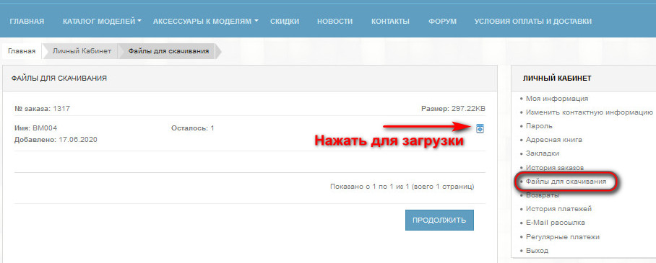
Task: Open УСЛОВИЯ ОПЛАТЫ И ДОСТАВКИ page
Action: click(533, 22)
